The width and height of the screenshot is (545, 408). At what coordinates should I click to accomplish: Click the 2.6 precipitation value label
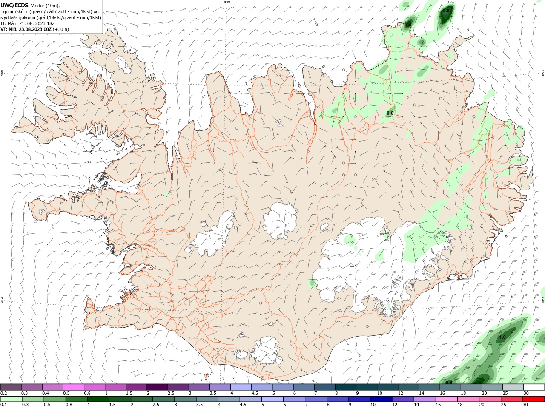coord(446,11)
